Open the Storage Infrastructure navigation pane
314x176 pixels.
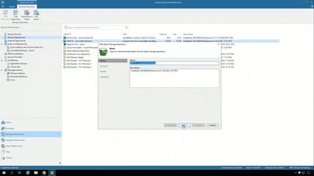click(x=31, y=140)
